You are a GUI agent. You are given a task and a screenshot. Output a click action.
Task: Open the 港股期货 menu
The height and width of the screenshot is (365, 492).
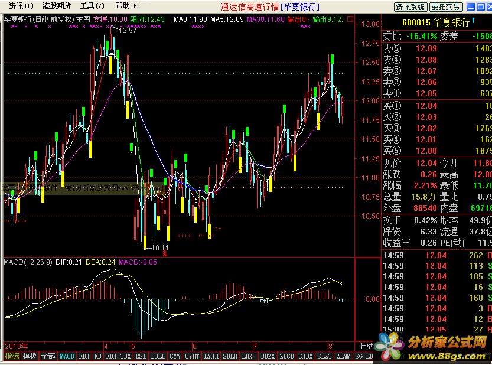pos(57,6)
